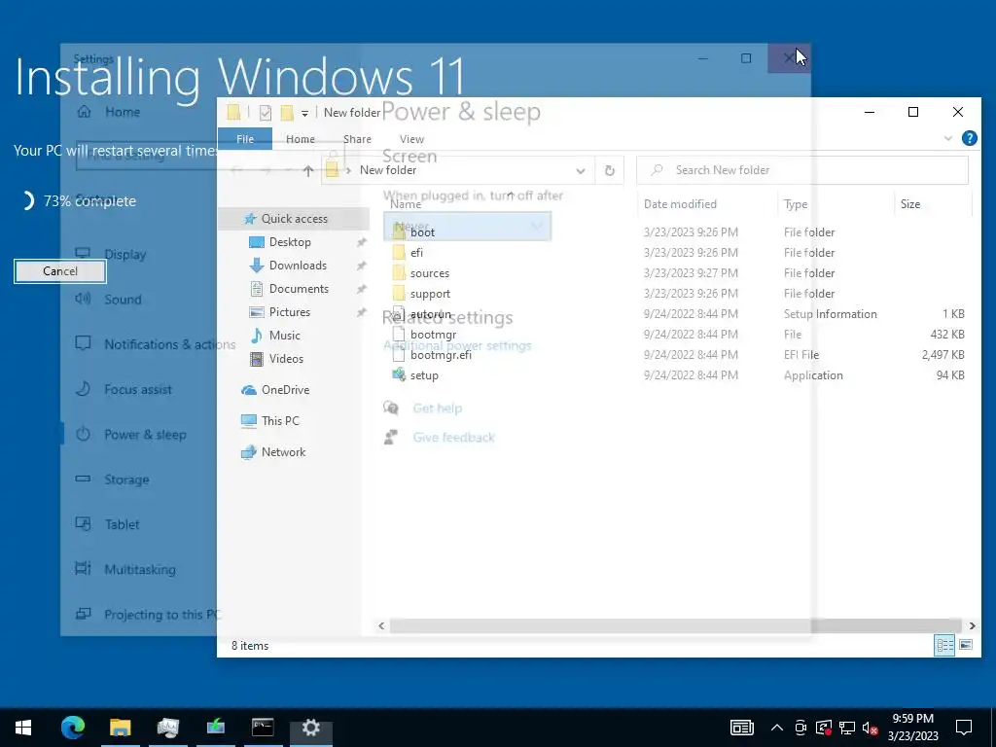996x747 pixels.
Task: Open File Explorer help icon
Action: coord(970,138)
